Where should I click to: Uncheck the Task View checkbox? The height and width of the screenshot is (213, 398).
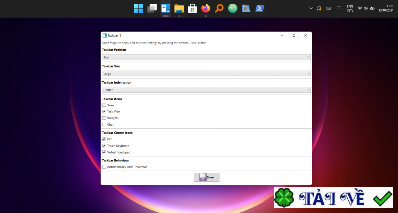[x=104, y=111]
